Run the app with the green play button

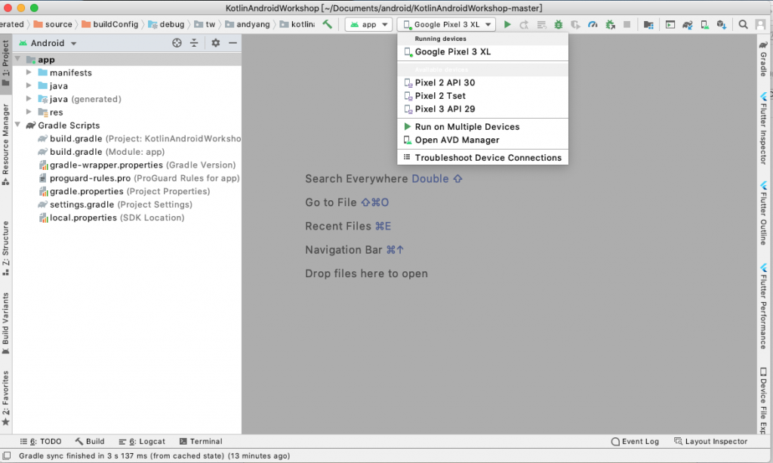[x=507, y=24]
